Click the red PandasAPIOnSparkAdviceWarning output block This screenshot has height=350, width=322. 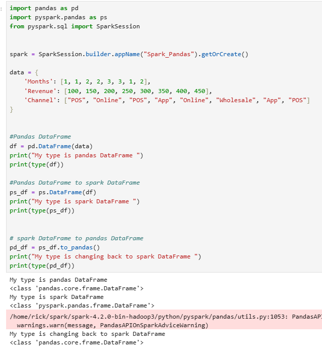164,320
